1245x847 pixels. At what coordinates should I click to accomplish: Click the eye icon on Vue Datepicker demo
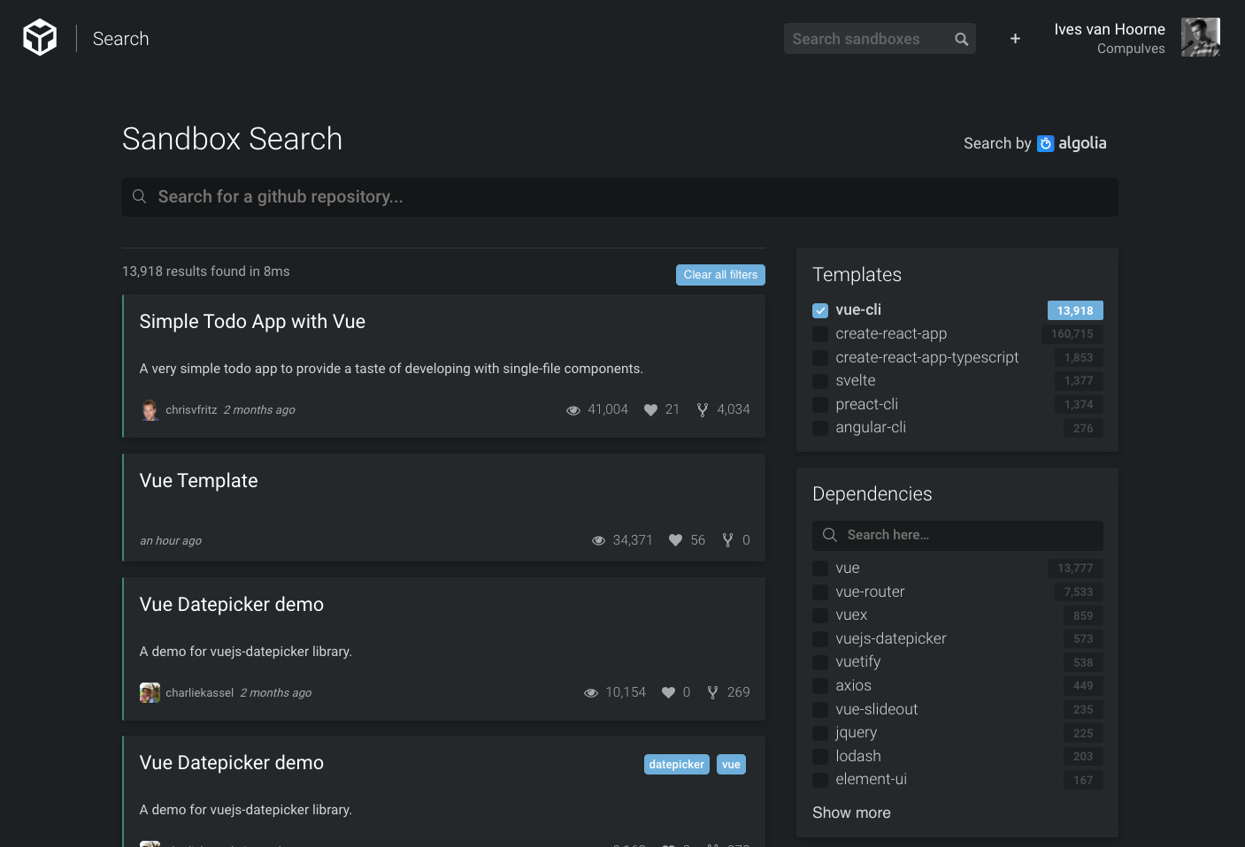591,692
